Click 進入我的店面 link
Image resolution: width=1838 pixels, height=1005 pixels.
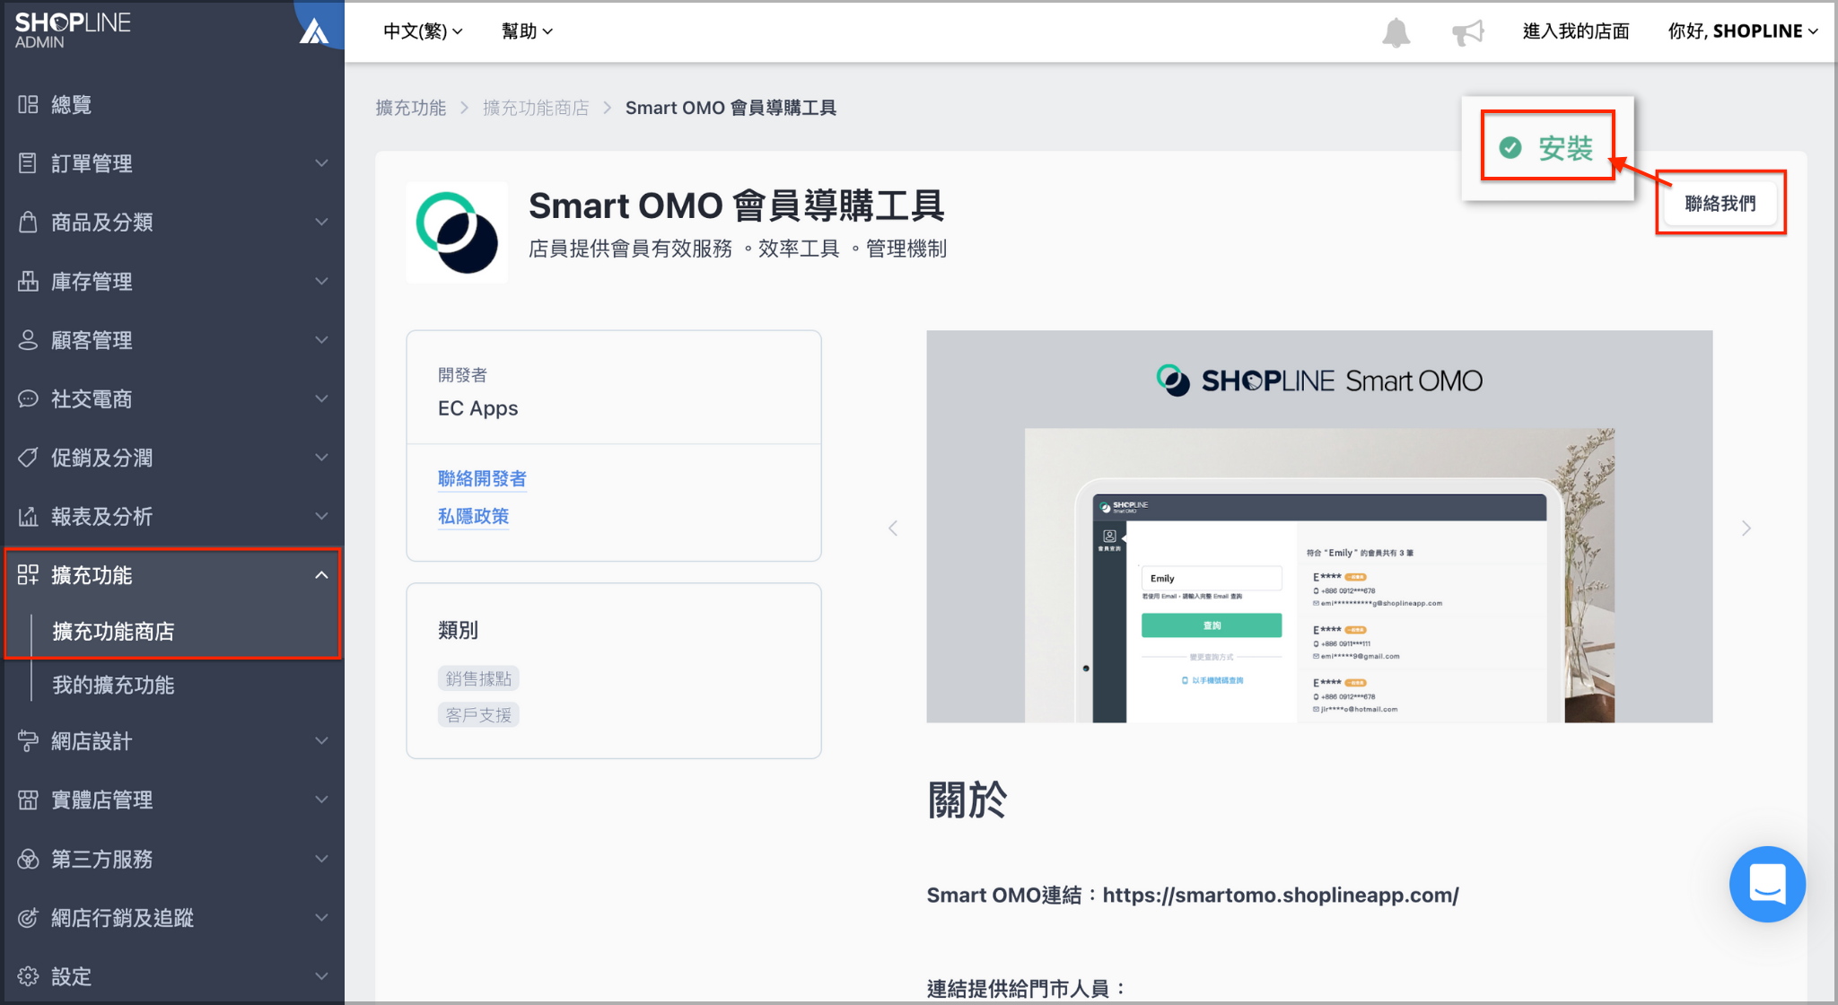coord(1576,31)
